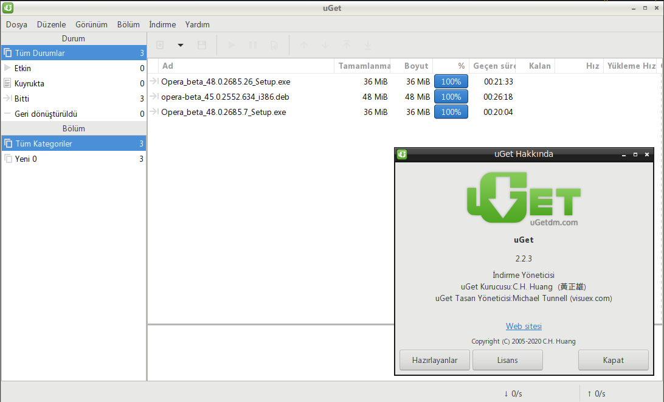
Task: Click Kapat in uGet Hakkında dialog
Action: pos(613,360)
